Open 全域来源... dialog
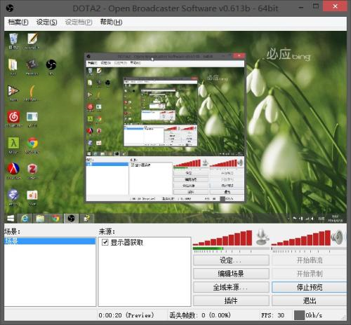The width and height of the screenshot is (351, 325). [x=231, y=287]
